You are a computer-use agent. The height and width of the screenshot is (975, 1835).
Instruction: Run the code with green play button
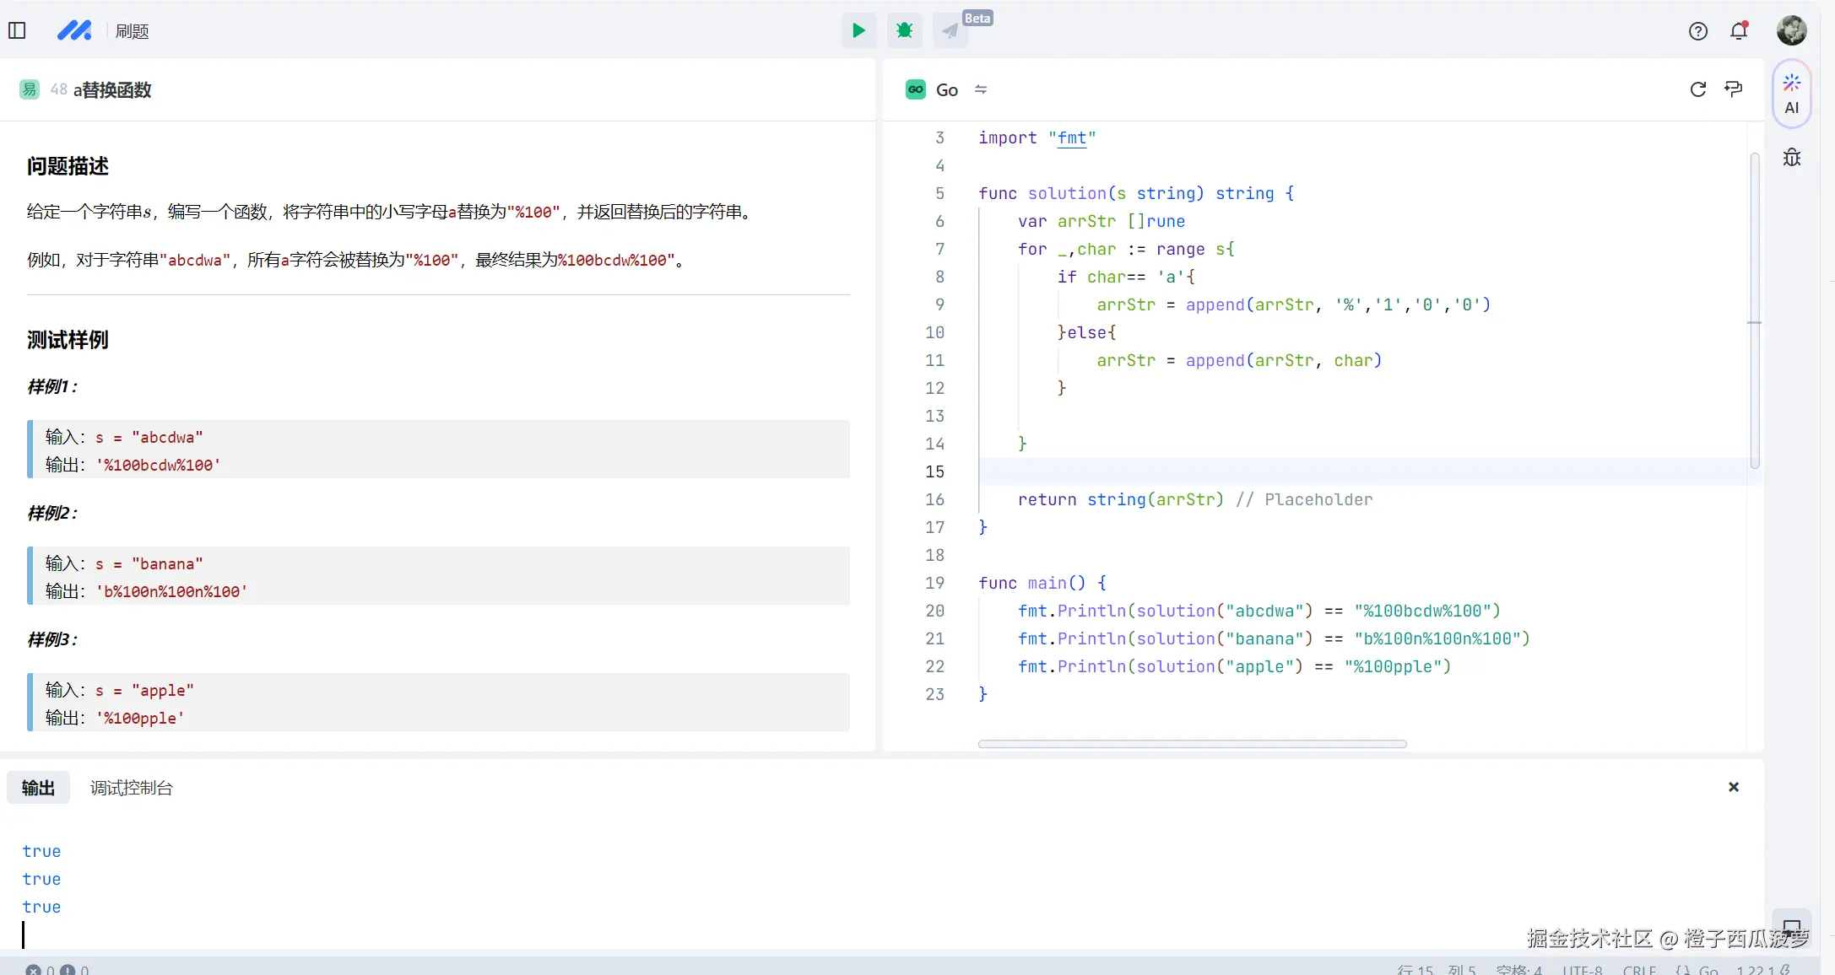(x=858, y=30)
